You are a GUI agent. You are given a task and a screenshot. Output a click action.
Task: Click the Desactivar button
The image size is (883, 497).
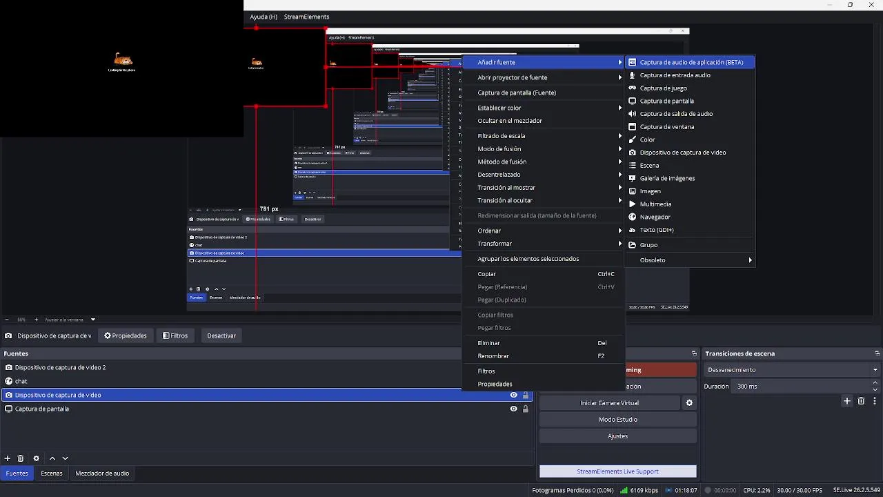(x=221, y=335)
